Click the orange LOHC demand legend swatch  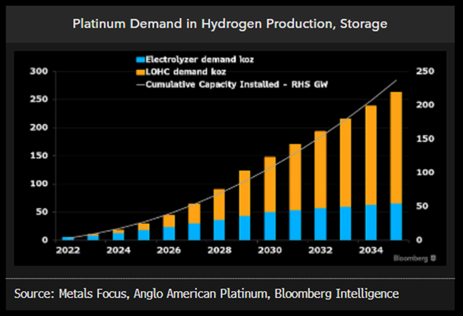click(140, 72)
